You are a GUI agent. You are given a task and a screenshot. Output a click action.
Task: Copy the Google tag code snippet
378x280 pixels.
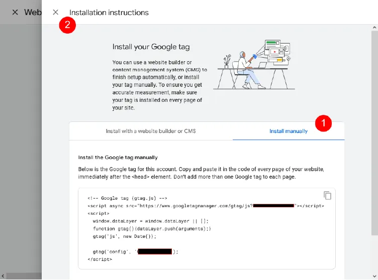coord(327,196)
